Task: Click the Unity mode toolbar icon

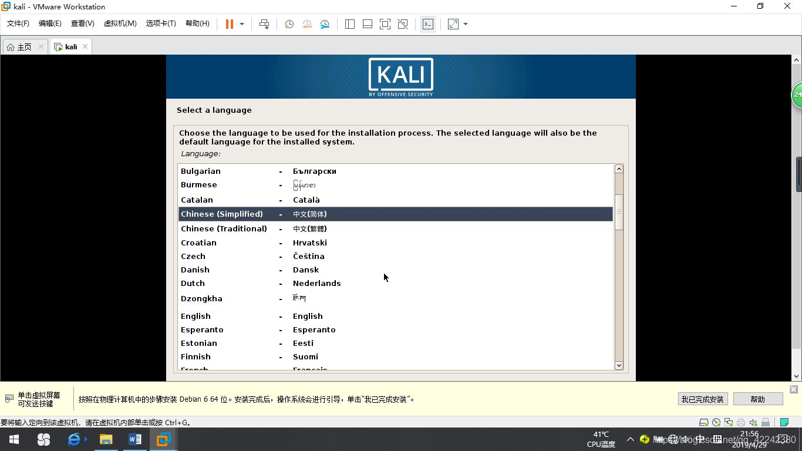Action: coord(402,24)
